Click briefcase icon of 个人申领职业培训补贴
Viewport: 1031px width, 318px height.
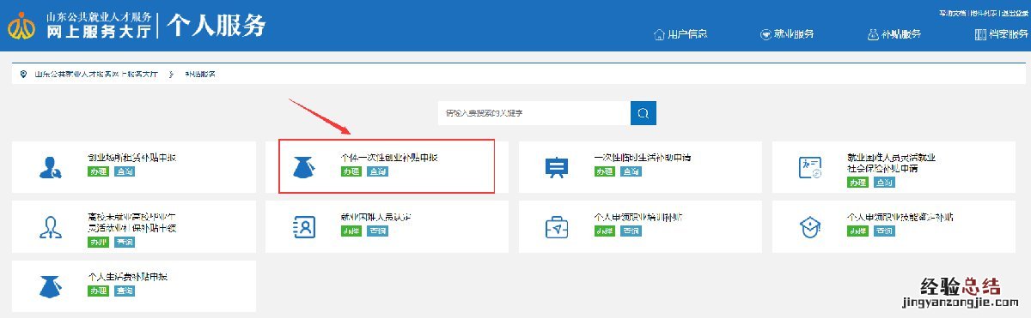coord(557,227)
